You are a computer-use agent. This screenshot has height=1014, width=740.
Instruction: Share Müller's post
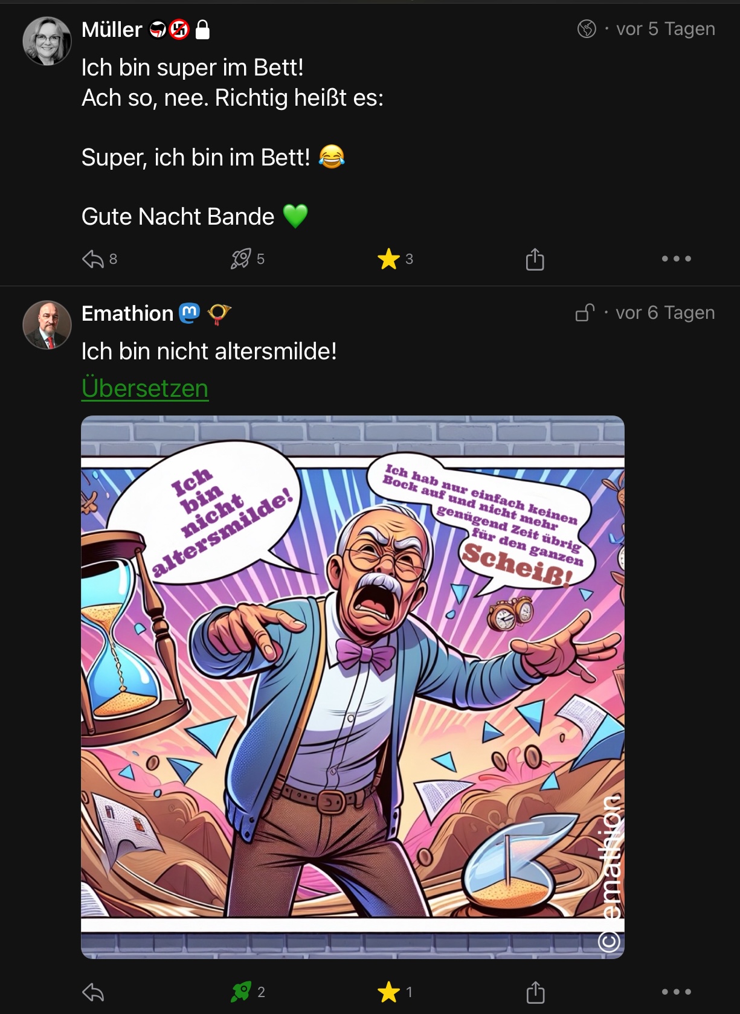click(535, 259)
